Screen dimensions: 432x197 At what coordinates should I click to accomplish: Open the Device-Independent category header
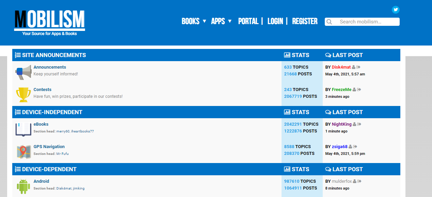click(52, 112)
